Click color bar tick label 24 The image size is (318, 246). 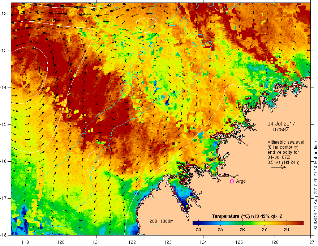tap(198, 230)
